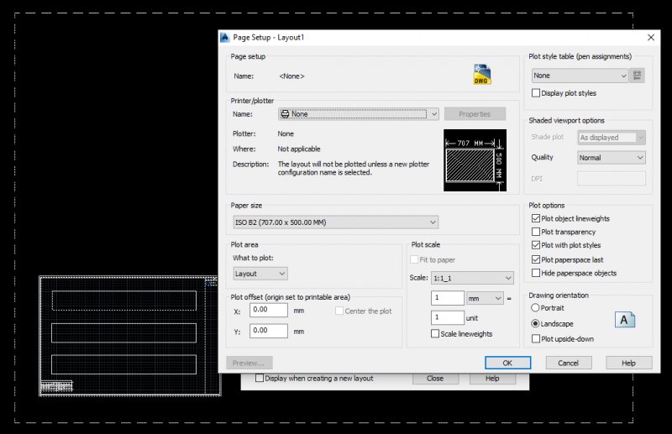Screen dimensions: 672x434
Task: Open the What to plot dropdown
Action: (x=260, y=274)
